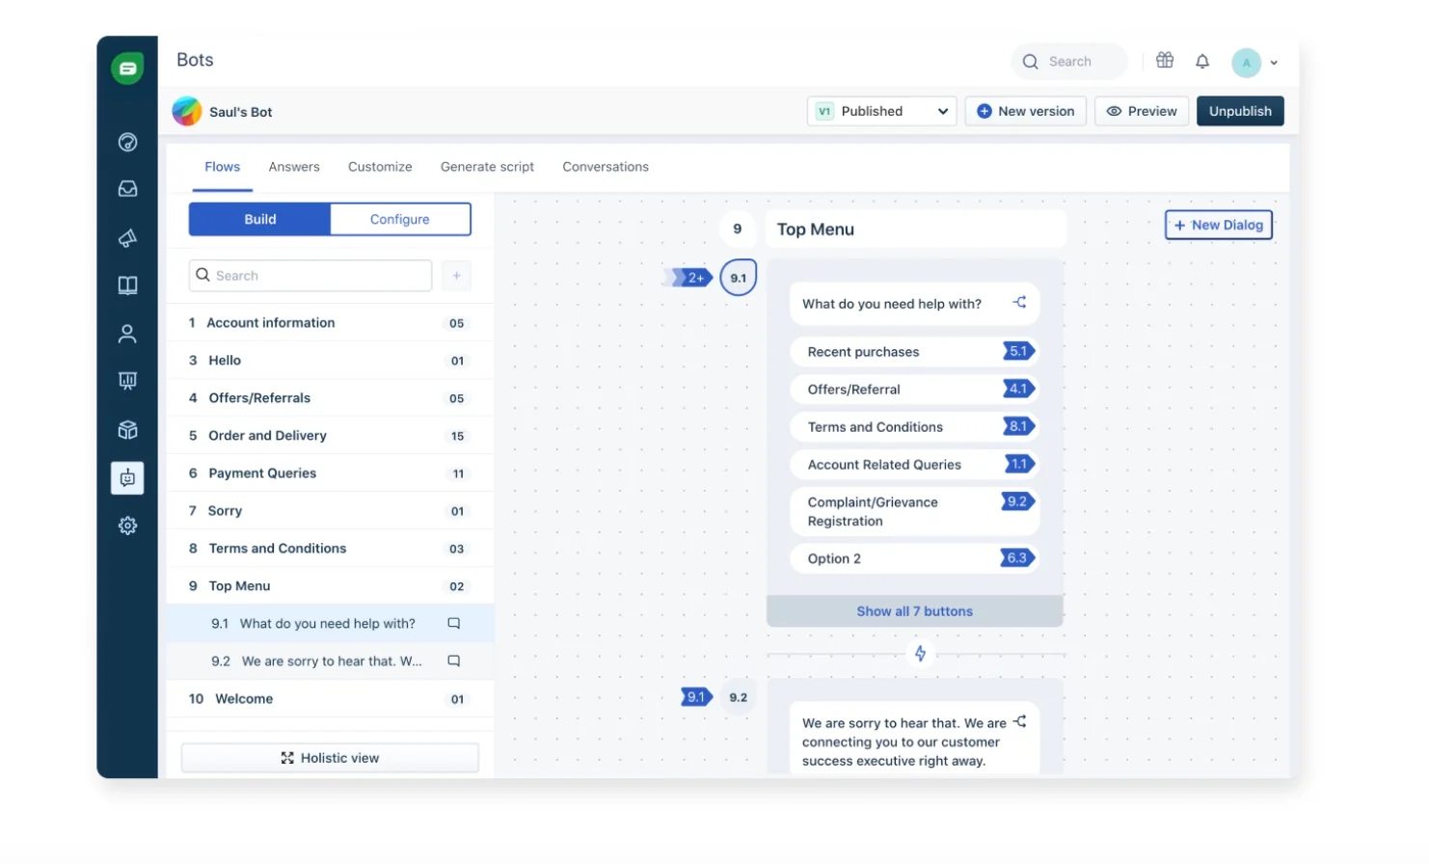Open the Published version dropdown

[881, 112]
